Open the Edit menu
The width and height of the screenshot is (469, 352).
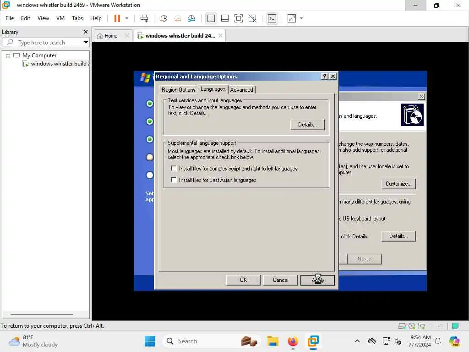point(26,18)
